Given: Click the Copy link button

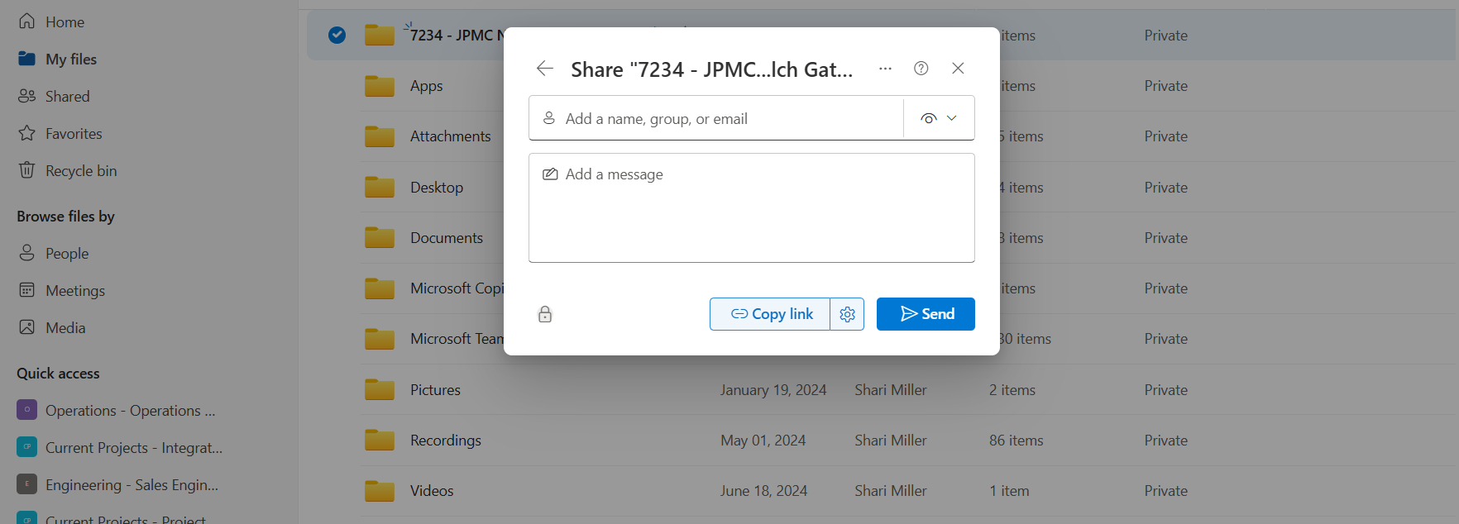Looking at the screenshot, I should [771, 314].
